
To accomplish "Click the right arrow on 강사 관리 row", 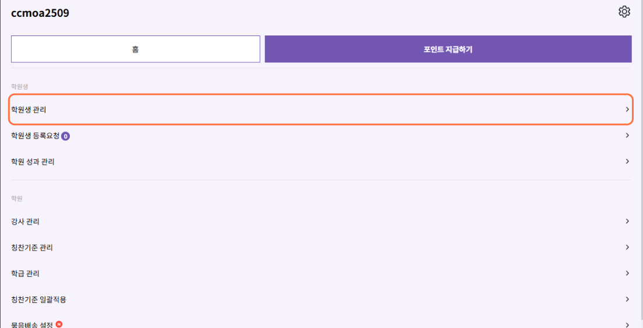I will point(627,221).
